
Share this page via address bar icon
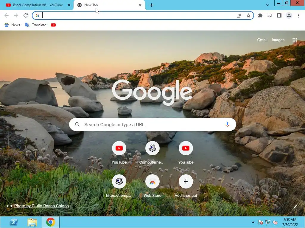click(x=239, y=15)
